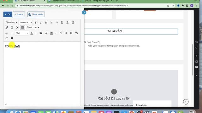
Task: Open keyboard shortcuts help
Action: (12, 38)
